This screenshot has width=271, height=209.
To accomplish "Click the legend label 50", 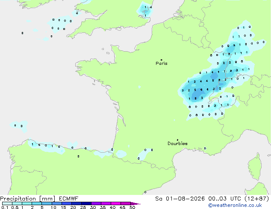I will [x=132, y=207].
